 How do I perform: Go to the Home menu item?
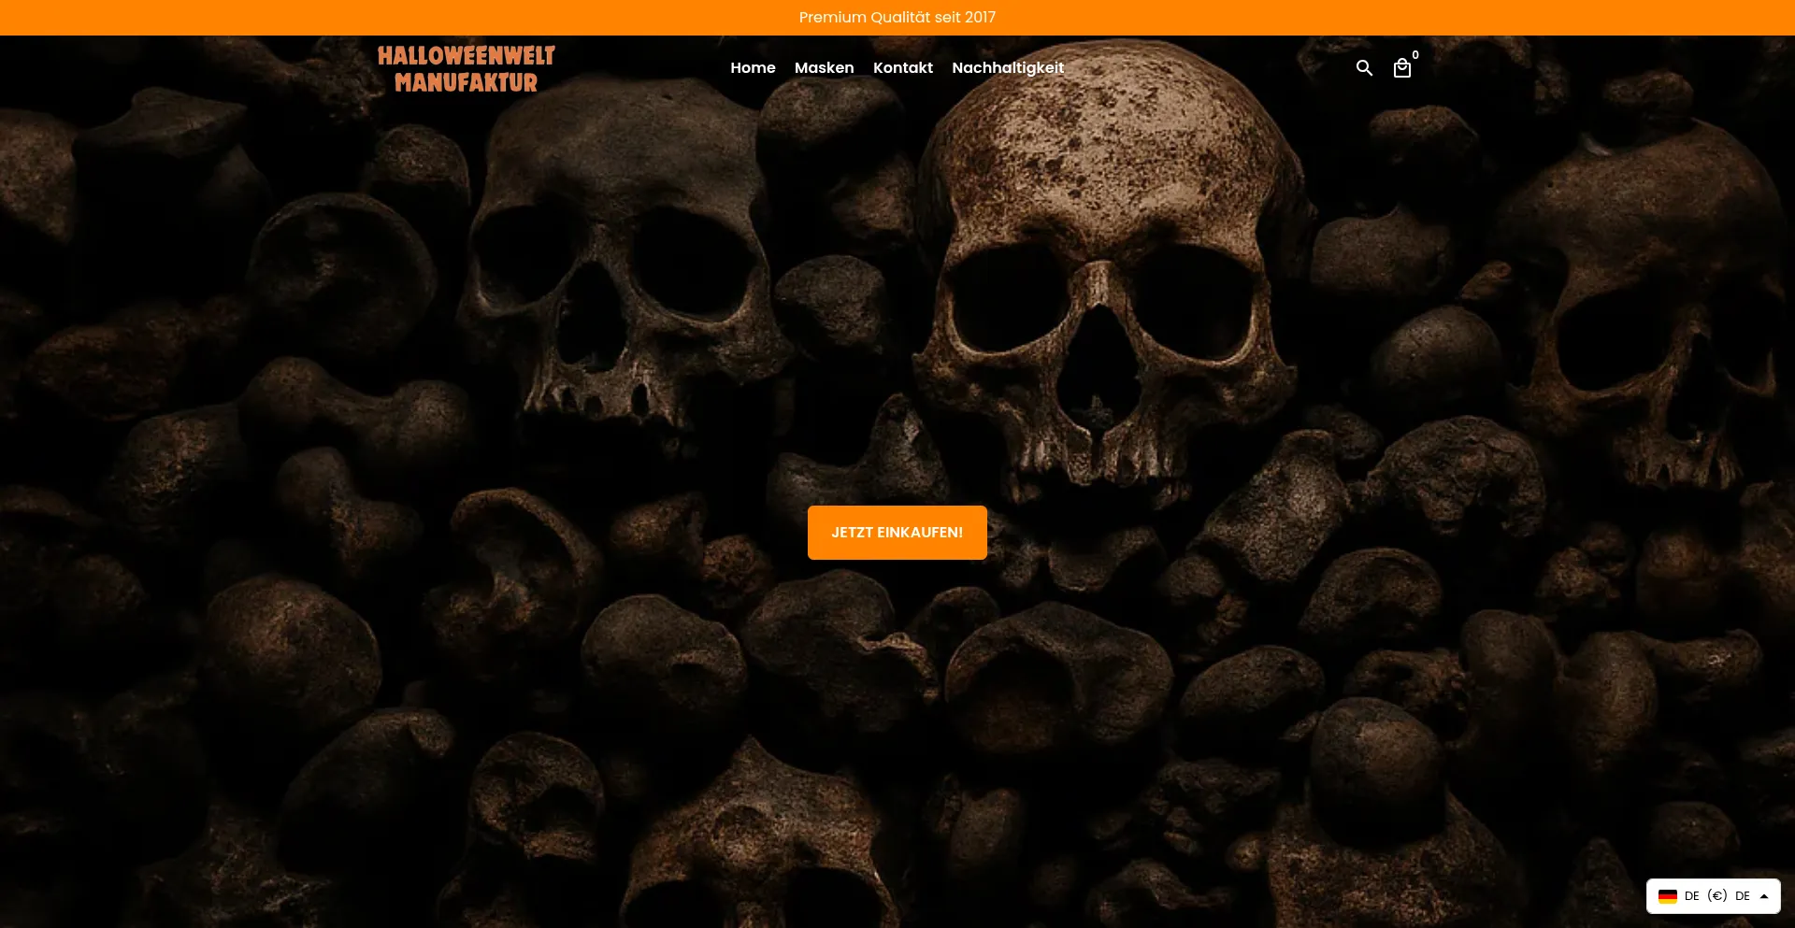click(x=753, y=68)
